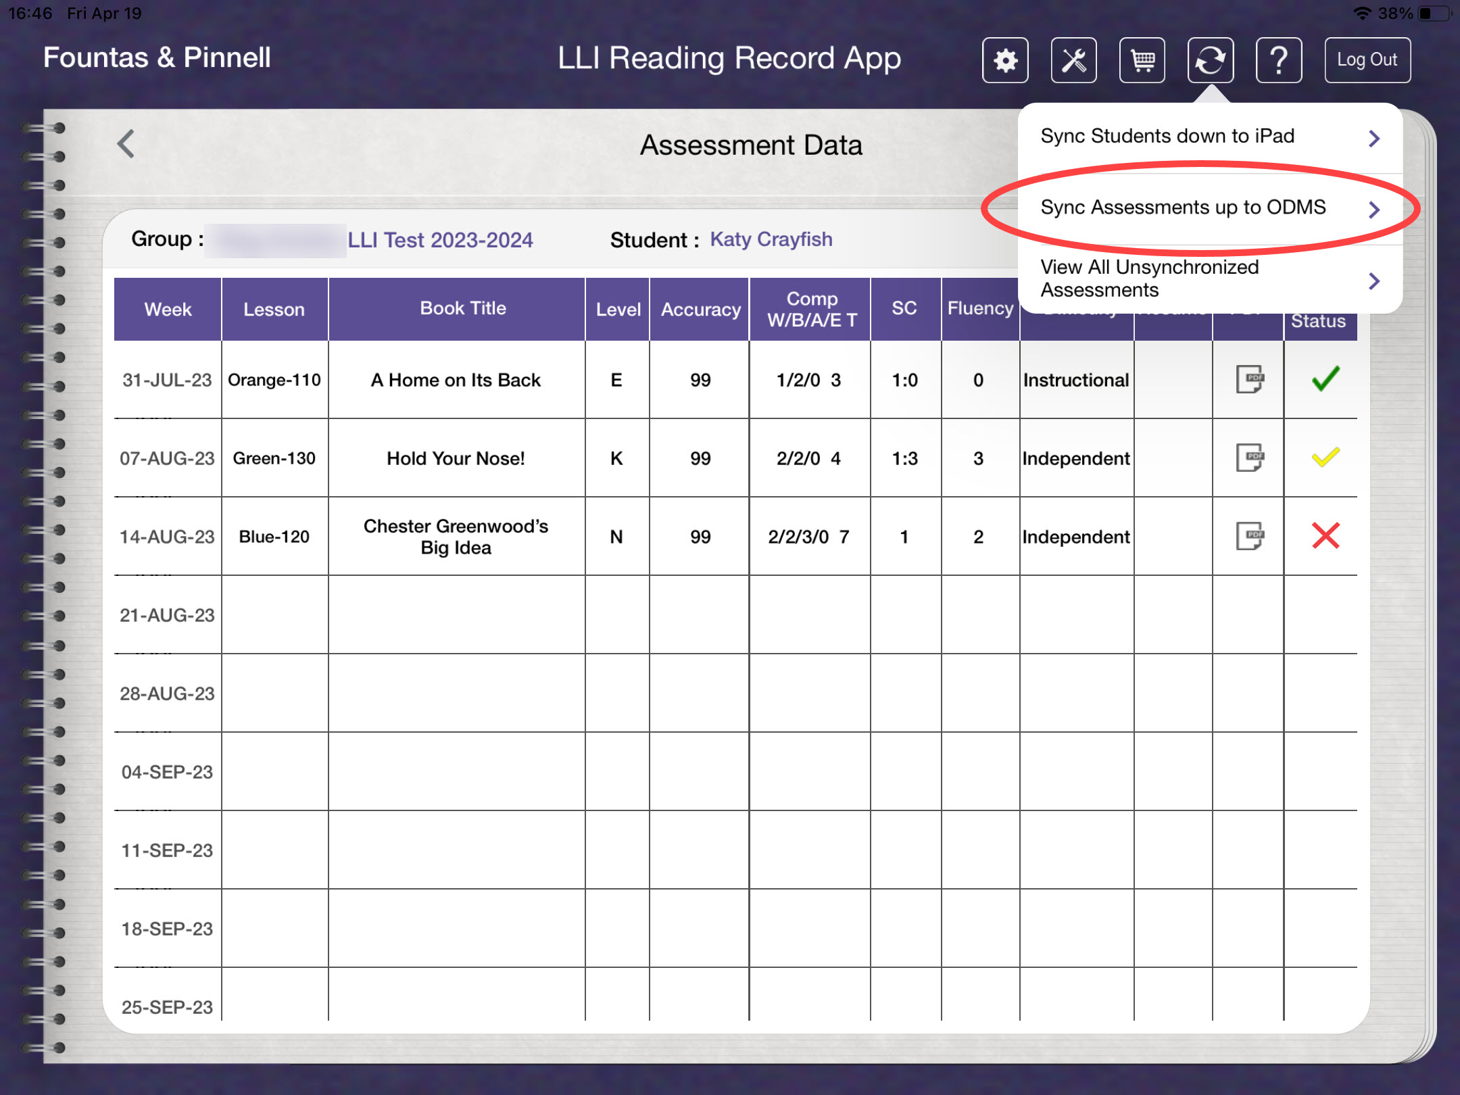Click the chevron next to Sync Assessments up to ODMS
The height and width of the screenshot is (1095, 1460).
point(1374,210)
